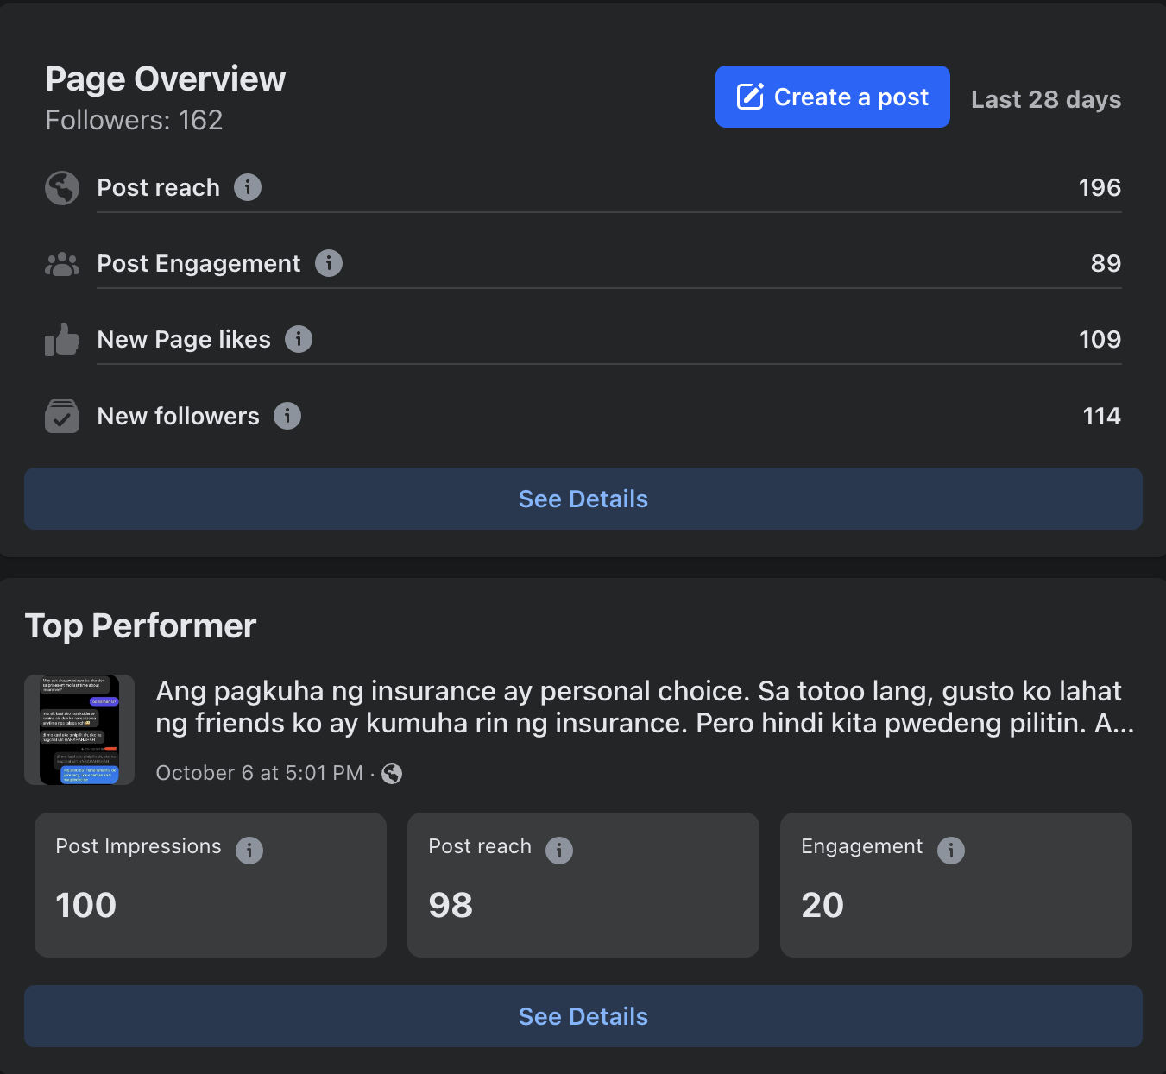Click info icon on Post Impressions card
Image resolution: width=1166 pixels, height=1074 pixels.
click(249, 850)
